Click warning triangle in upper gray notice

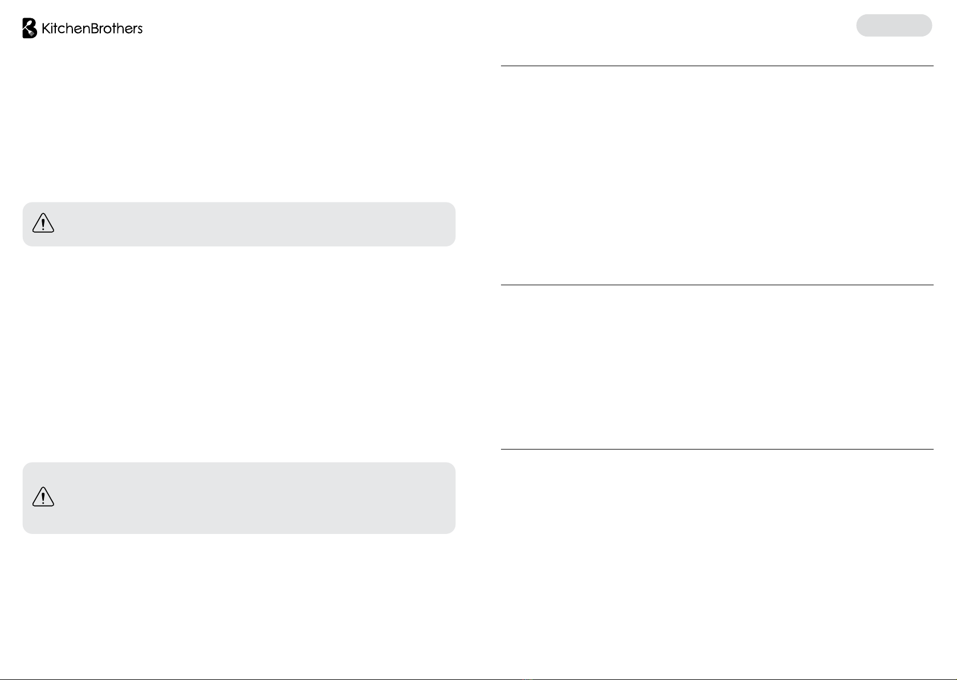pos(43,223)
